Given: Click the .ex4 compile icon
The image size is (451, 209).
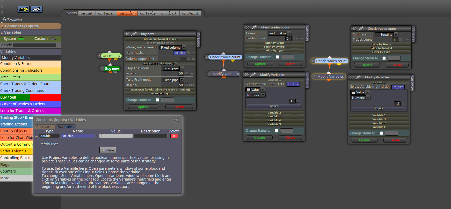Looking at the screenshot, I should (x=37, y=9).
